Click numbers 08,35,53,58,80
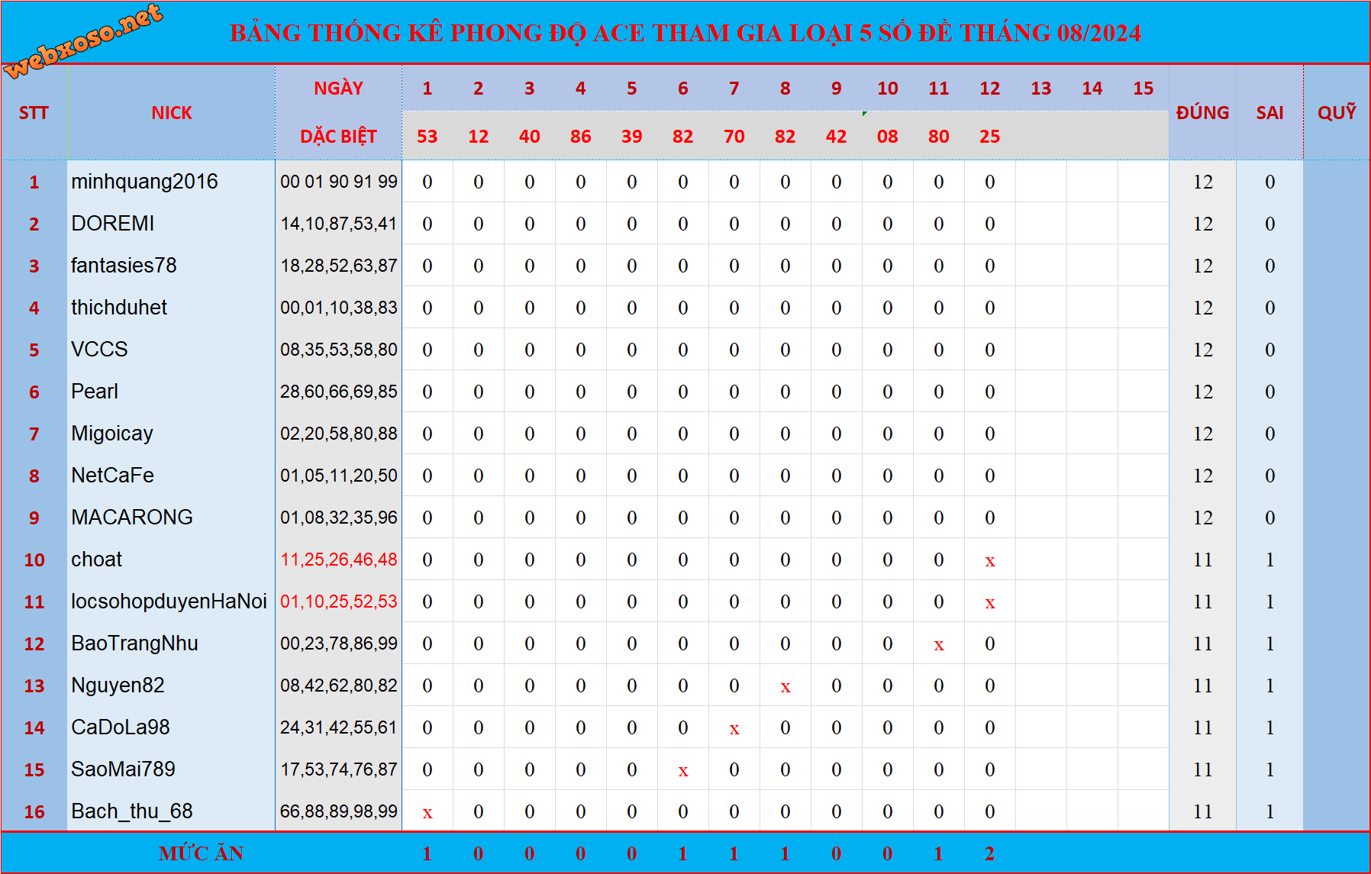 339,350
